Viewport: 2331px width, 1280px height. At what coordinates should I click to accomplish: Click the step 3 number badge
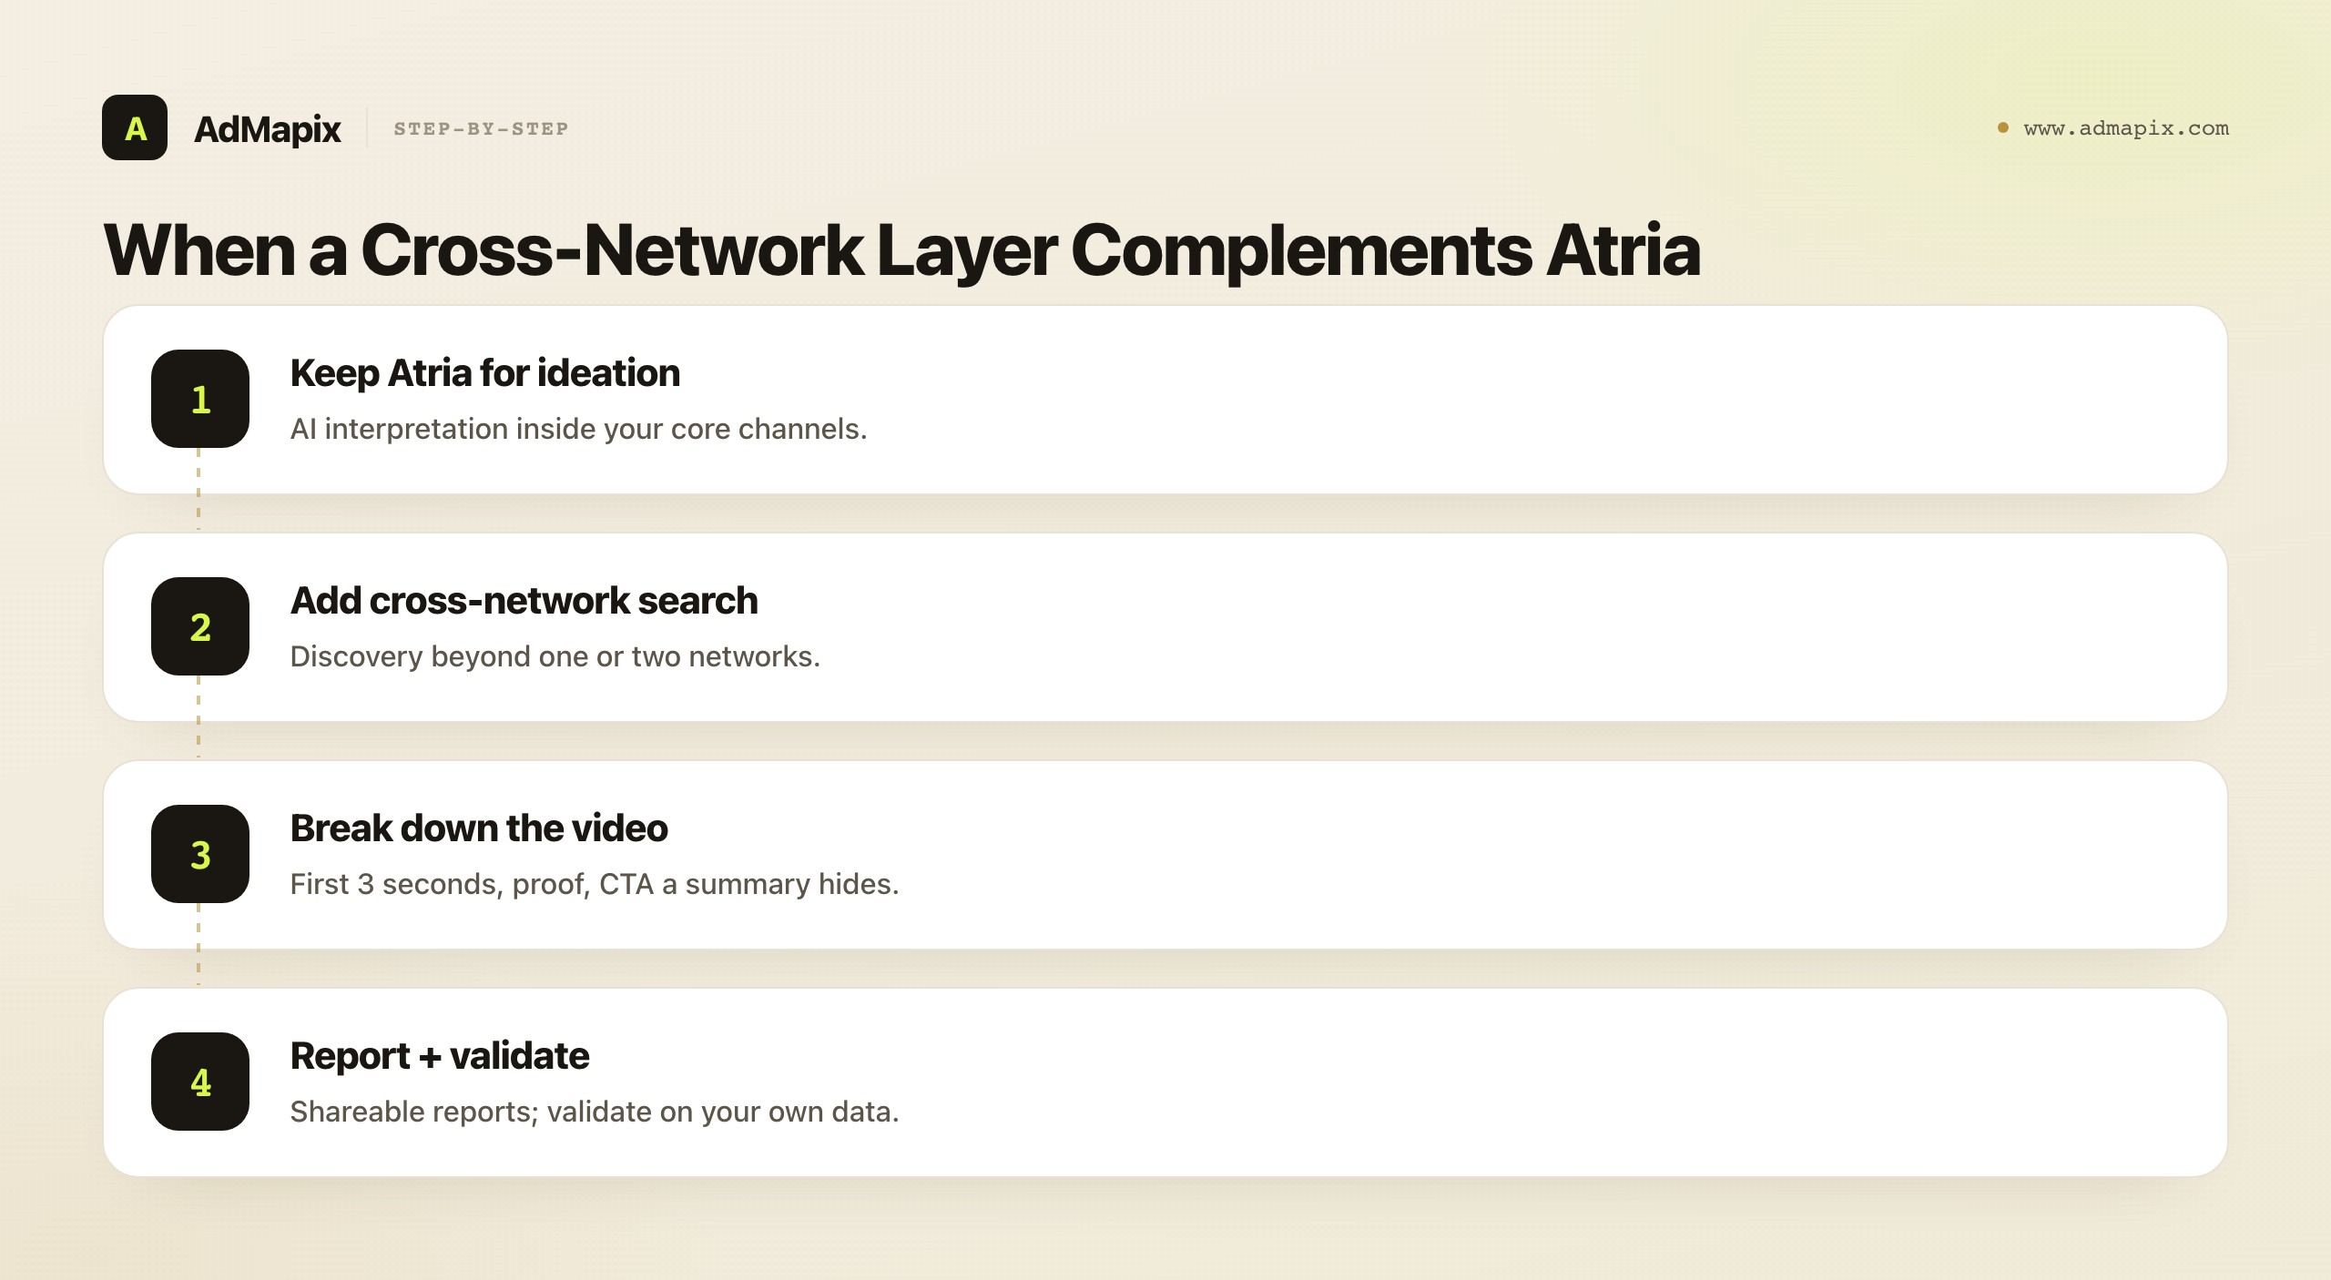click(200, 854)
